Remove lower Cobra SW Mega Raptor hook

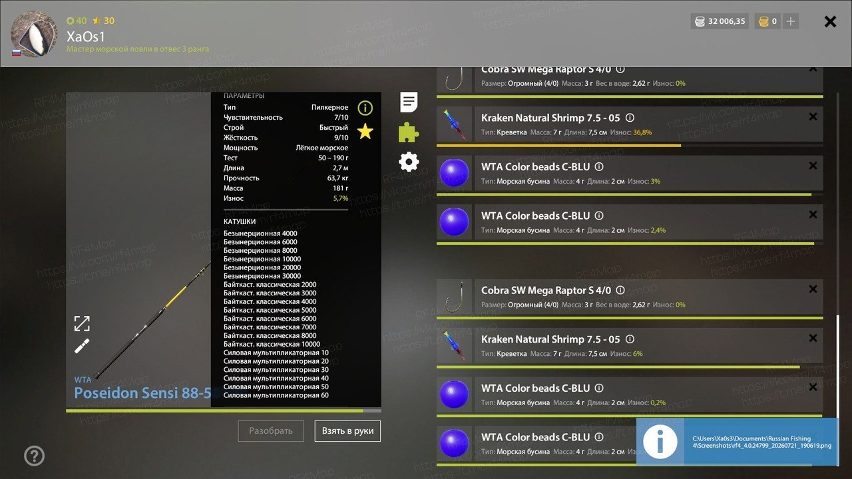click(813, 289)
